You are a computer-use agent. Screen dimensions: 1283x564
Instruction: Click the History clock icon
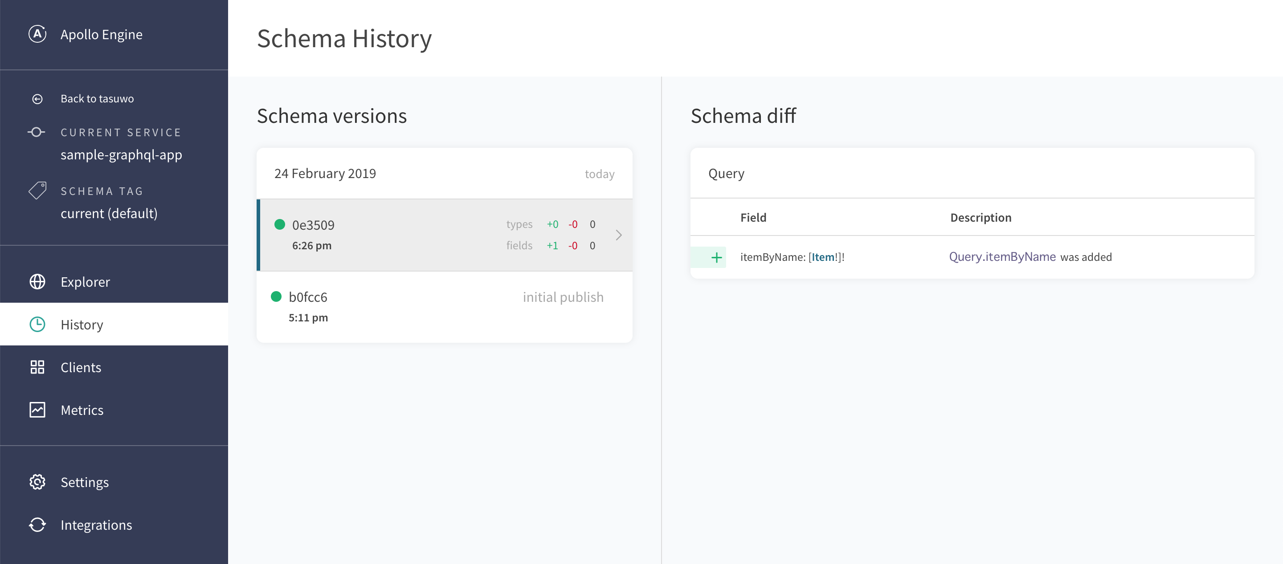coord(37,325)
